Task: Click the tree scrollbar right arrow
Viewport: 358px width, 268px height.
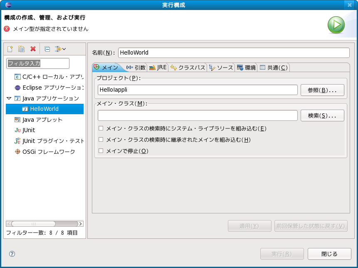Action: point(80,223)
